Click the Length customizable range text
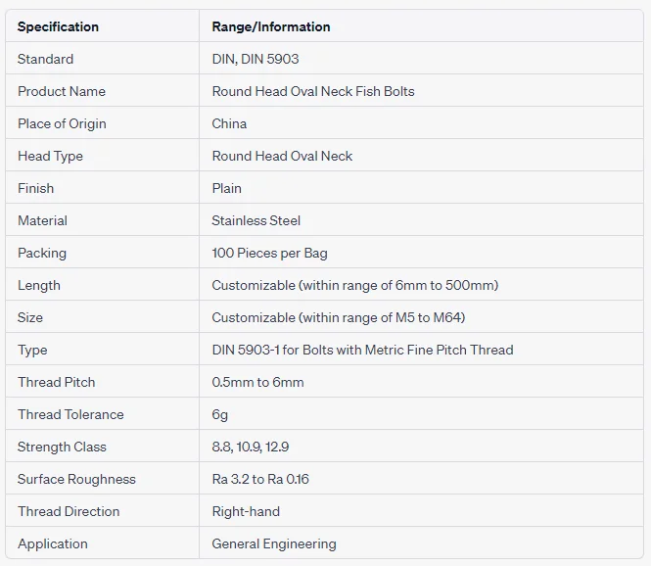The height and width of the screenshot is (566, 651). 355,285
